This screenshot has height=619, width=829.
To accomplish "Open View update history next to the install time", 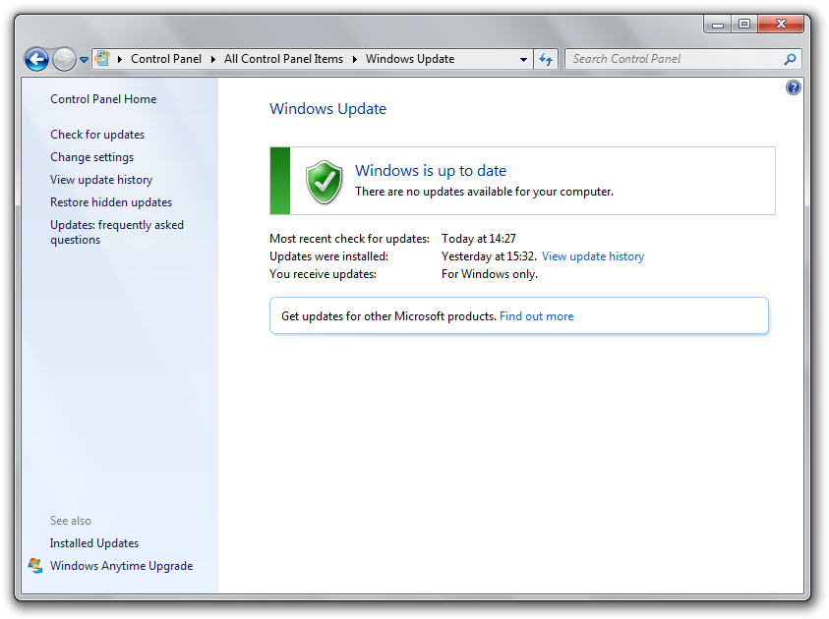I will [x=593, y=256].
